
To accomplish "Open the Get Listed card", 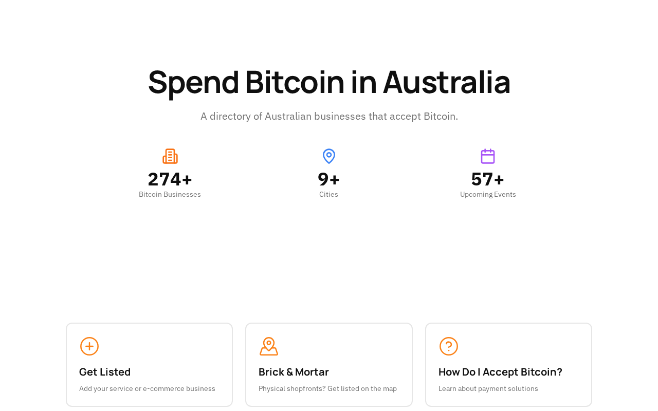I will click(149, 365).
